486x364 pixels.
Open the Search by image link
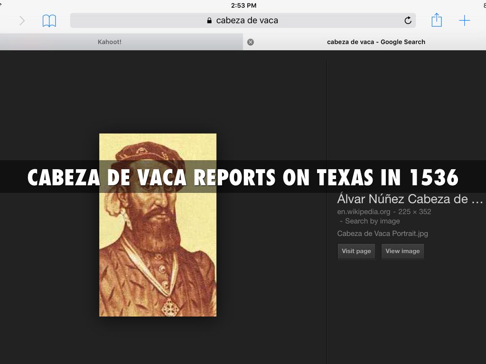(x=372, y=221)
